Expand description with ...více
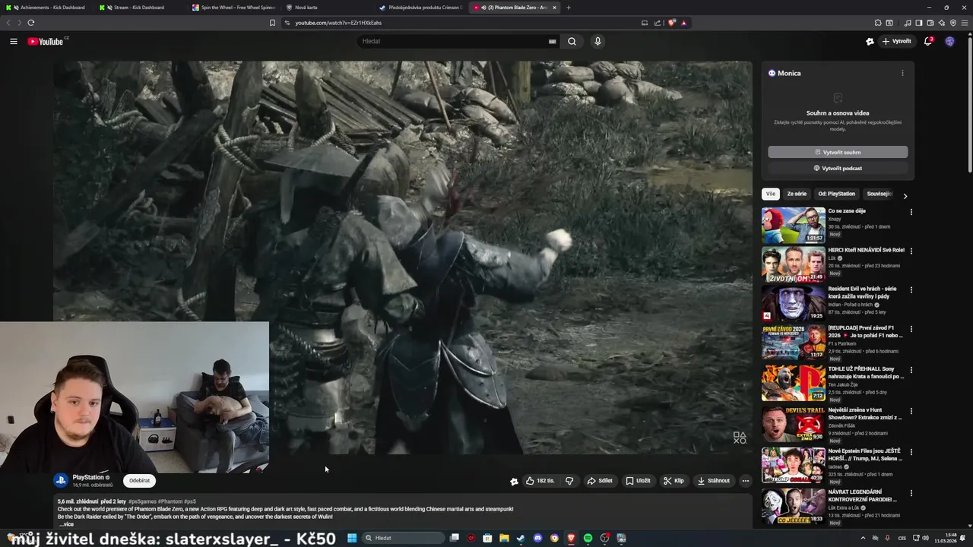The width and height of the screenshot is (973, 547). [67, 524]
